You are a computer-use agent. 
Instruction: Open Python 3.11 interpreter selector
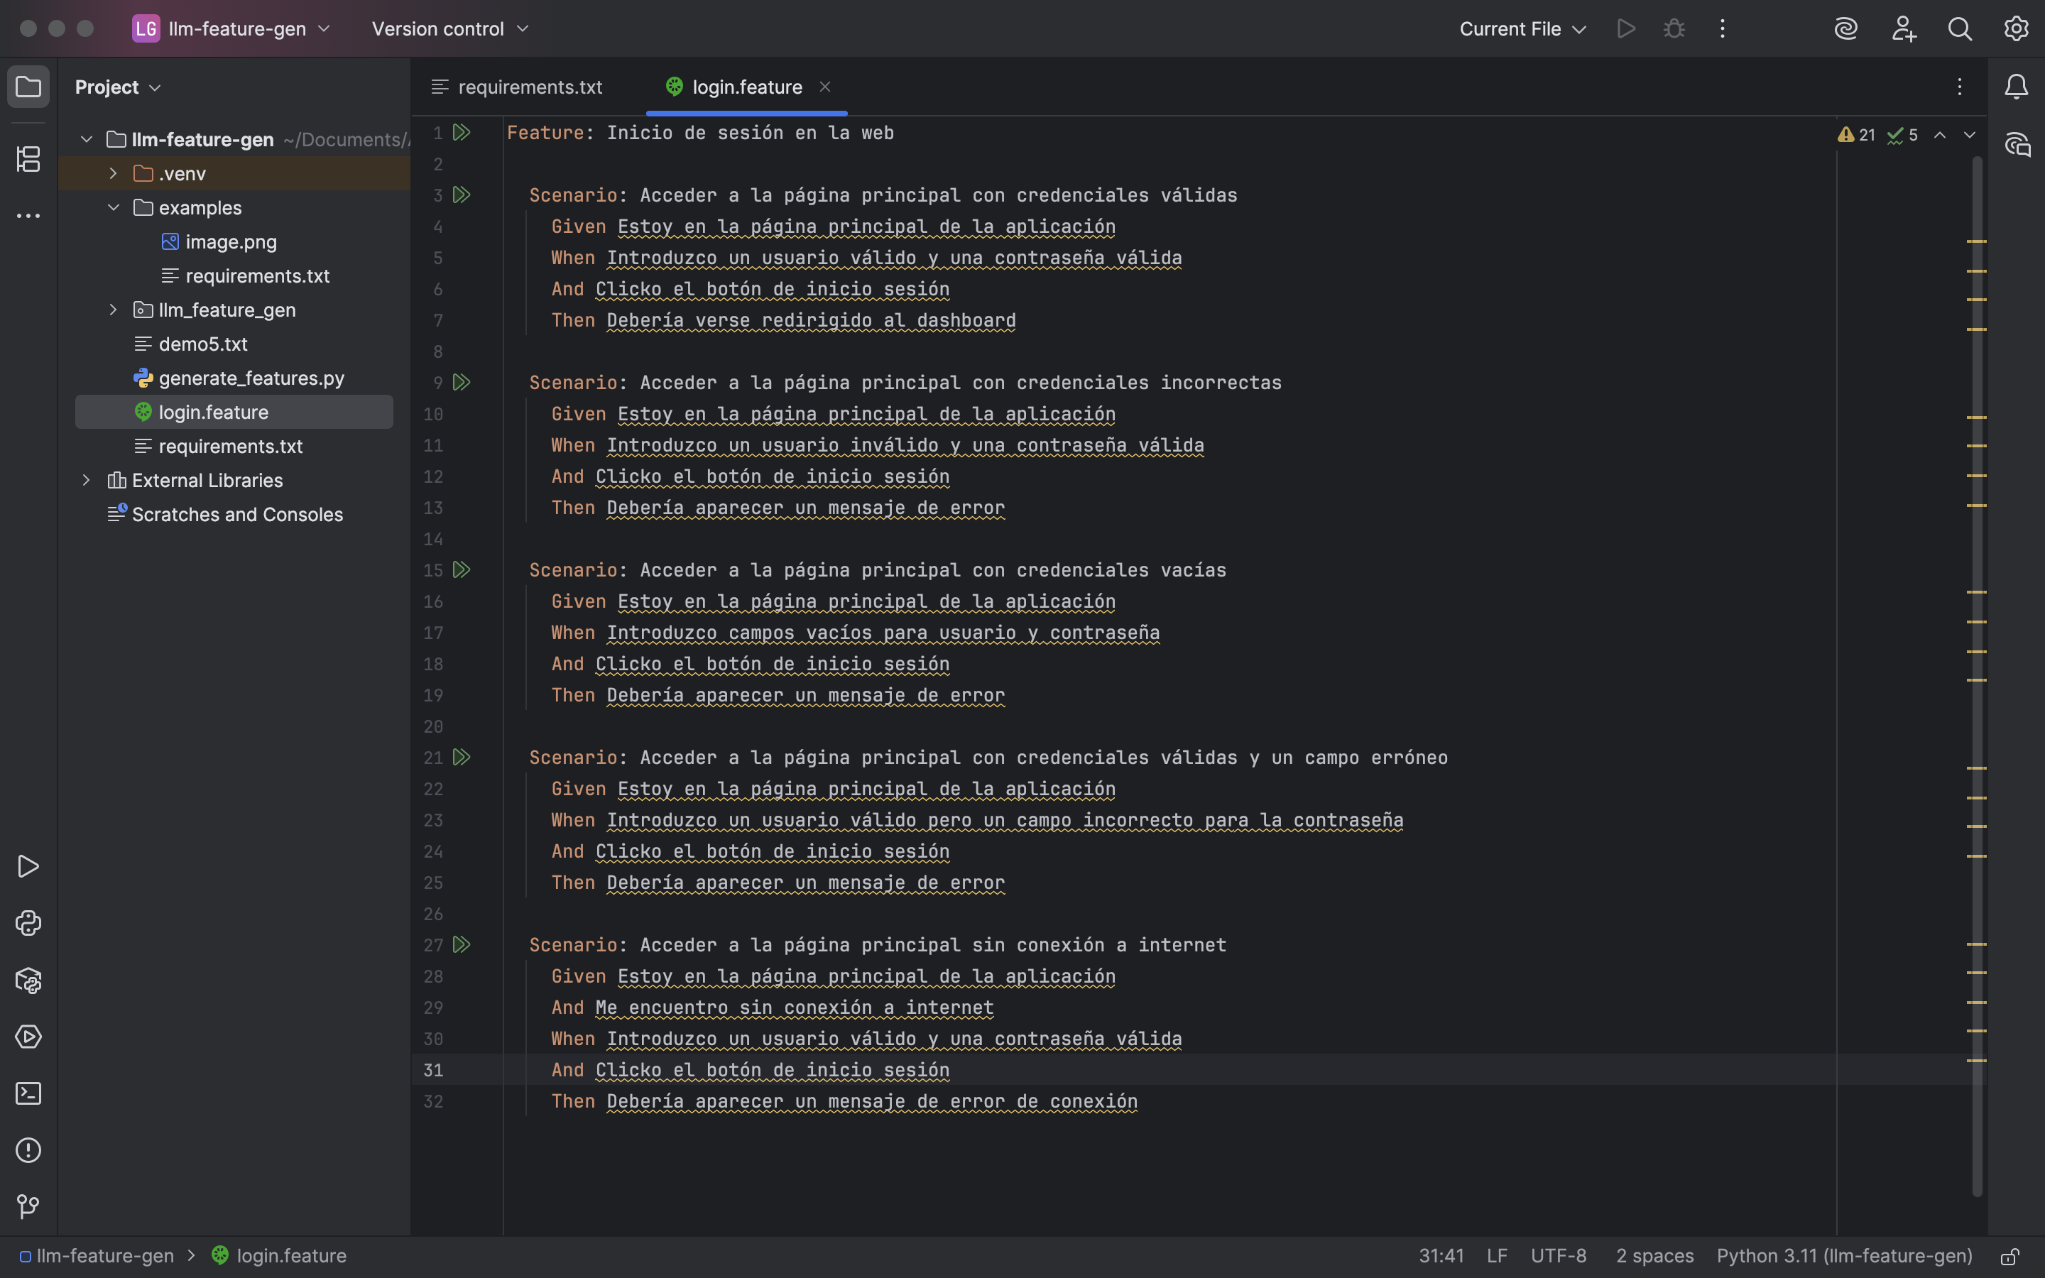pos(1845,1256)
